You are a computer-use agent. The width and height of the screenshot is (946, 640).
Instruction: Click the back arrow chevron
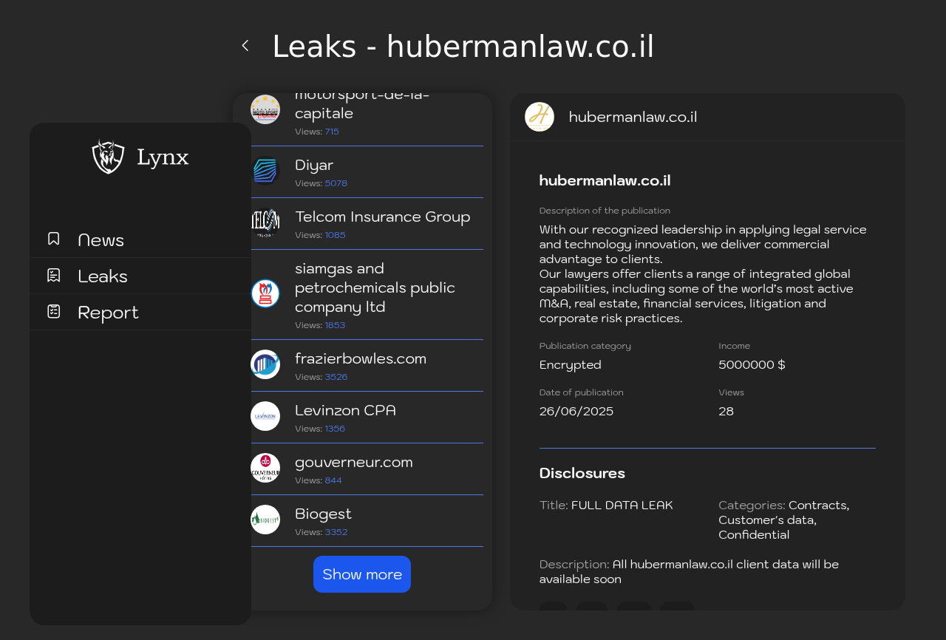pos(245,46)
